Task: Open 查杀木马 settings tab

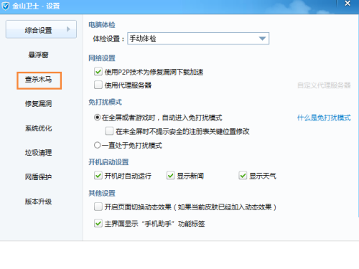Action: coord(39,80)
